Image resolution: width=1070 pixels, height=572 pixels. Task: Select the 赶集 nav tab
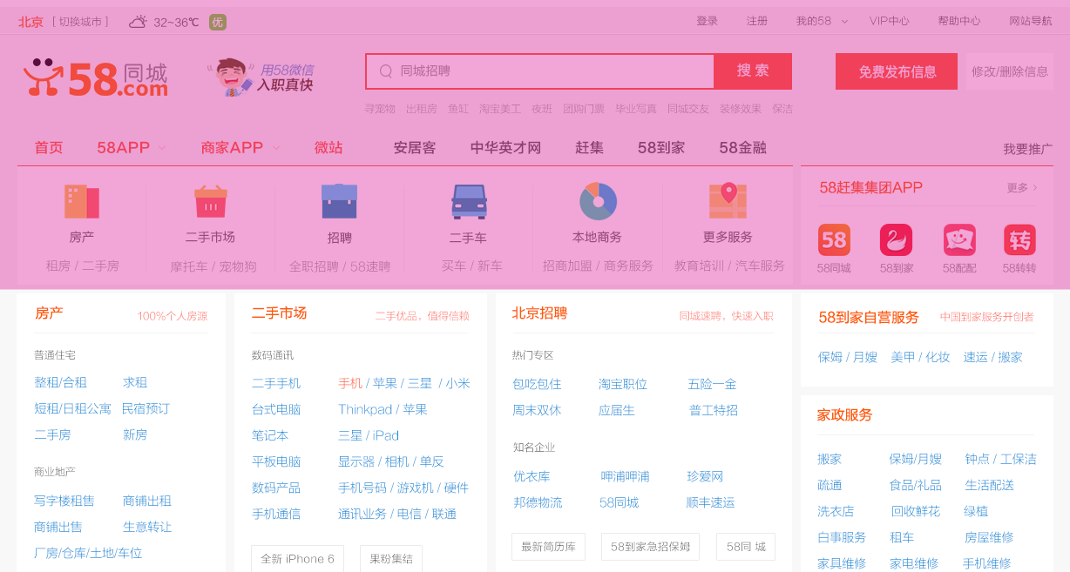[589, 147]
